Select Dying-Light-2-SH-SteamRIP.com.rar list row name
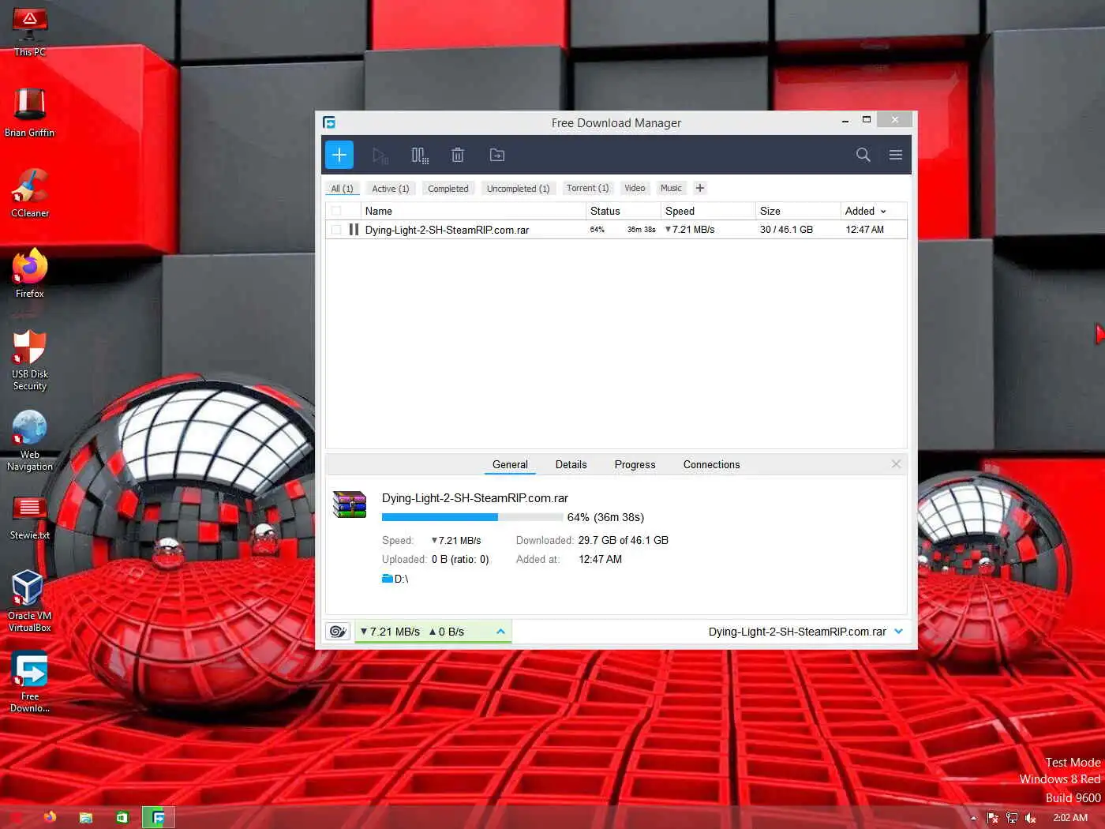Screen dimensions: 1105x829 pyautogui.click(x=447, y=230)
